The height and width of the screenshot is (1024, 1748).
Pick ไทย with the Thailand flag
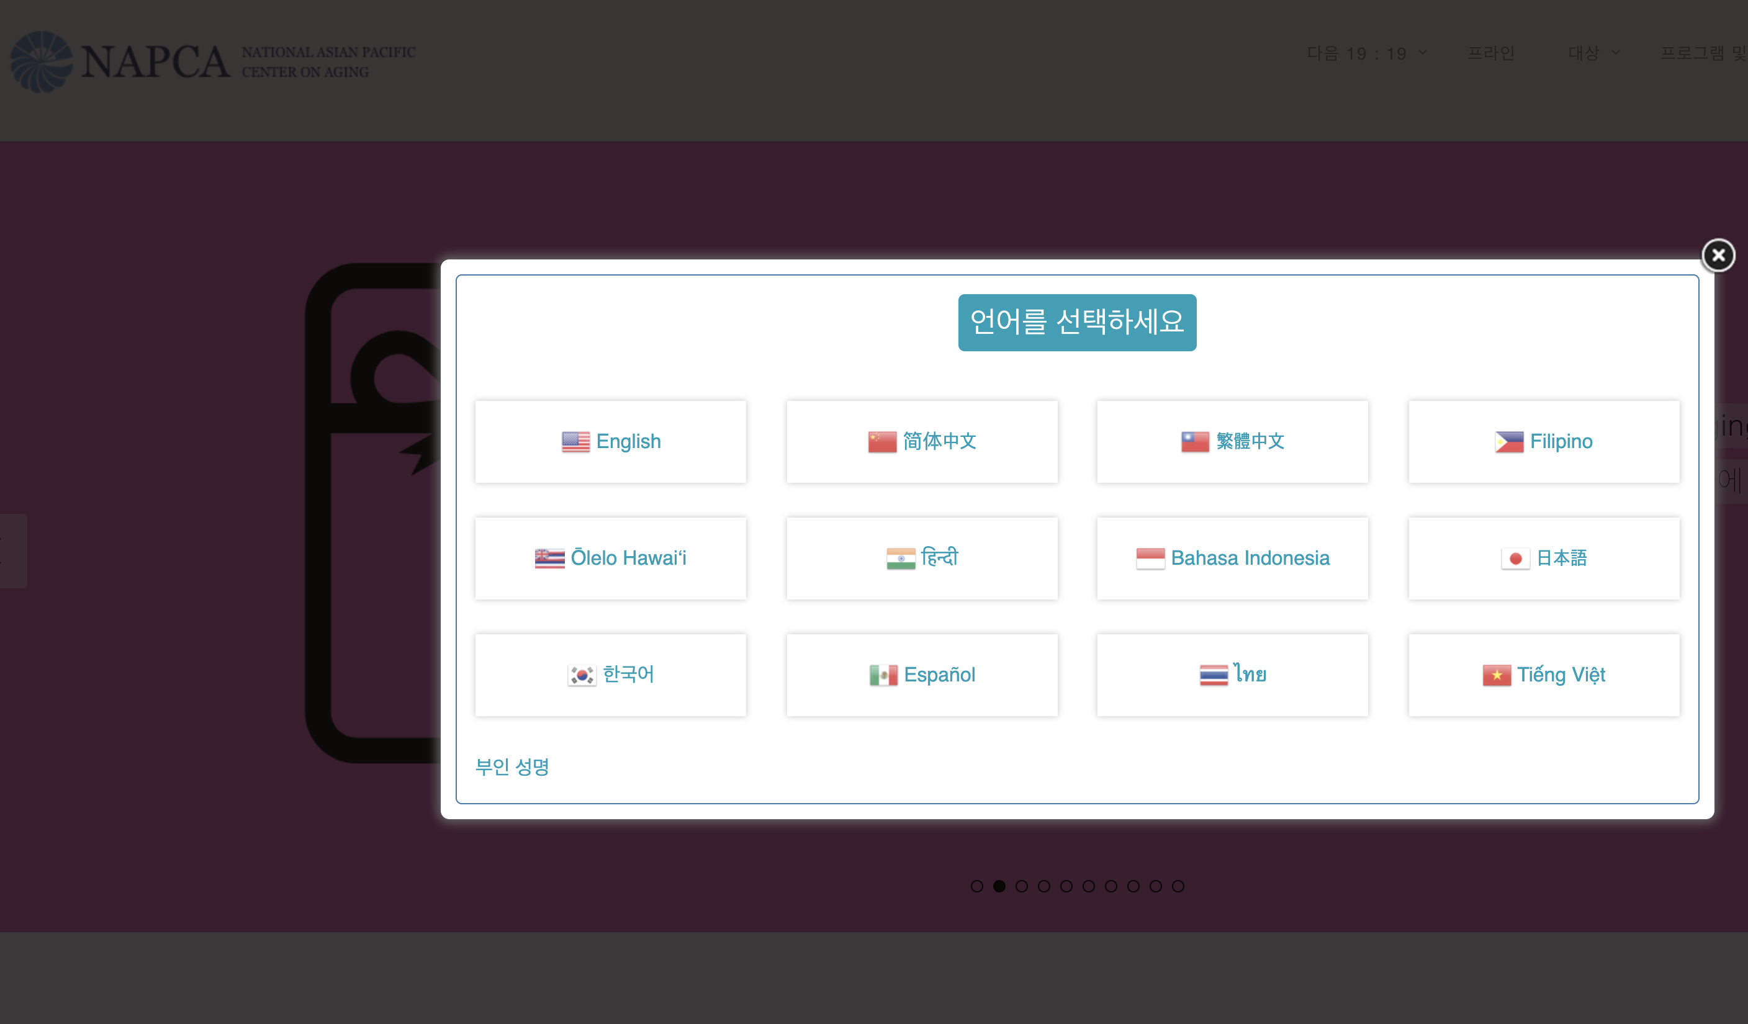coord(1233,675)
